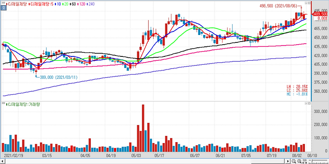The width and height of the screenshot is (329, 164).
Task: Click the horizontal chart scrollbar track
Action: (145, 161)
